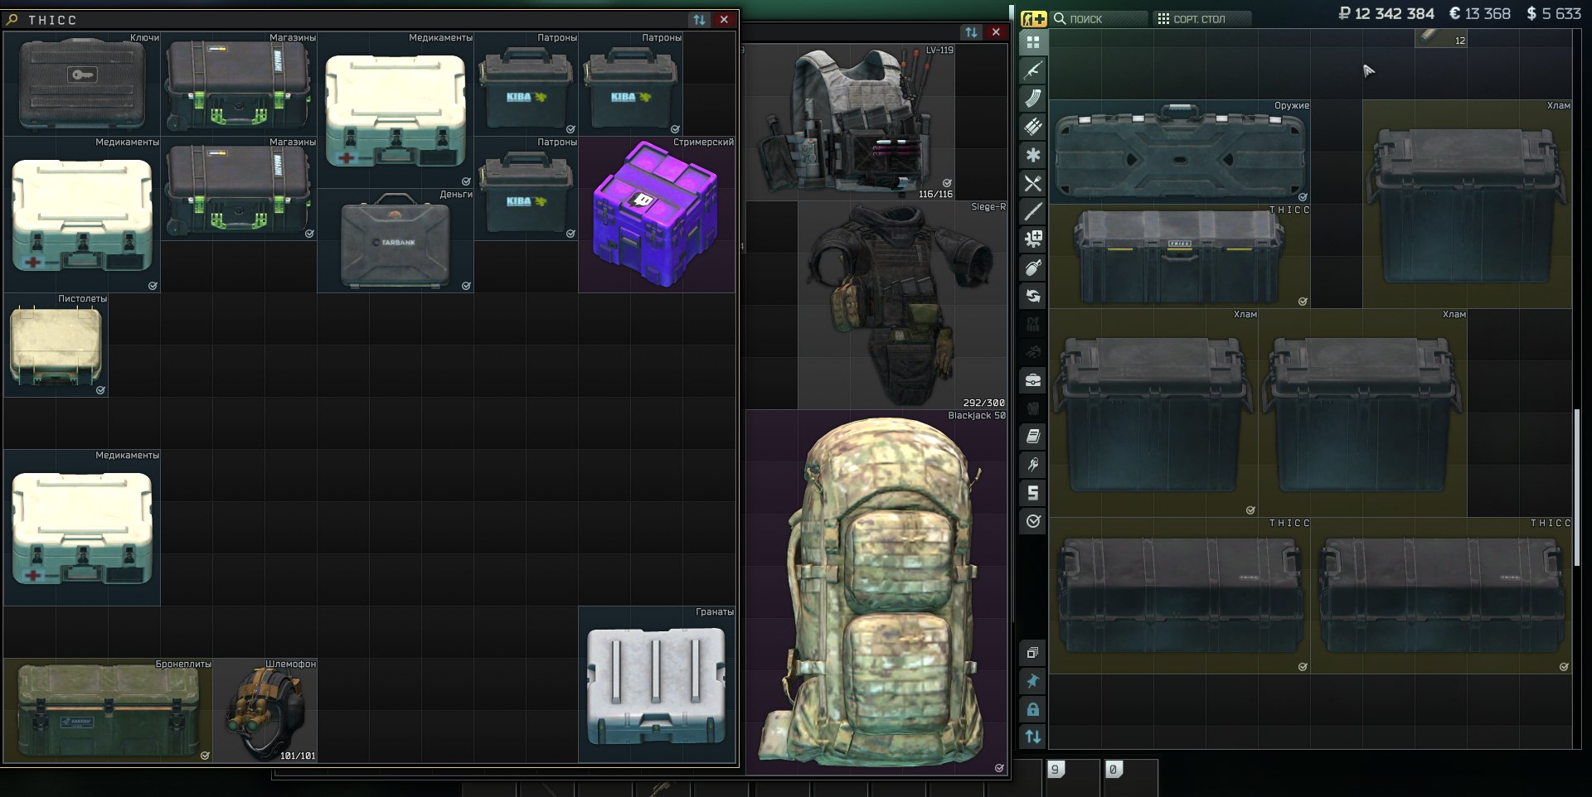The image size is (1592, 797).
Task: Select the Пистолеты pistol case
Action: [x=56, y=345]
